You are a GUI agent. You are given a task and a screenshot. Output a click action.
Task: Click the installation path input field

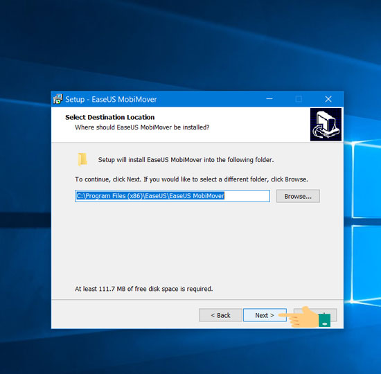[172, 196]
